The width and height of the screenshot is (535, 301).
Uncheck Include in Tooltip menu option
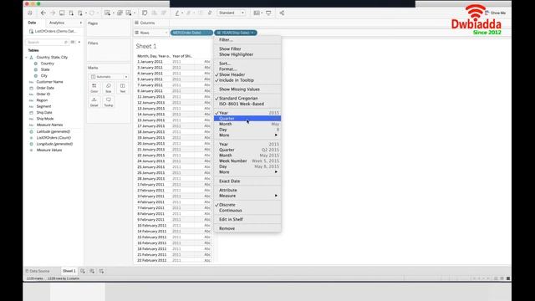236,80
